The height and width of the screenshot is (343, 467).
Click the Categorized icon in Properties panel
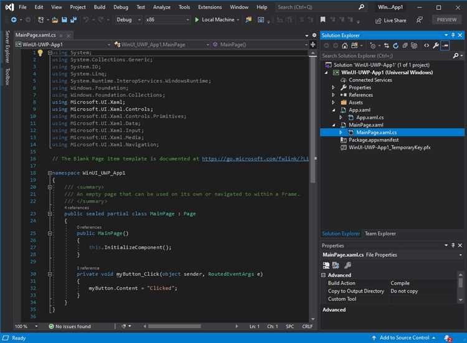326,265
